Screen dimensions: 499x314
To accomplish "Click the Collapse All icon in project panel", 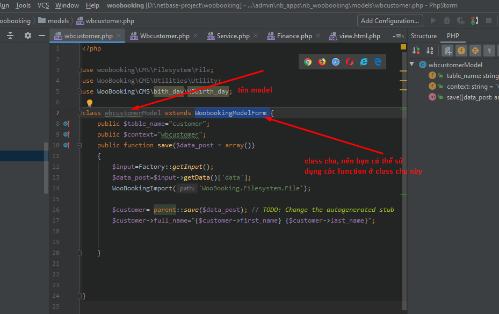I will 10,36.
